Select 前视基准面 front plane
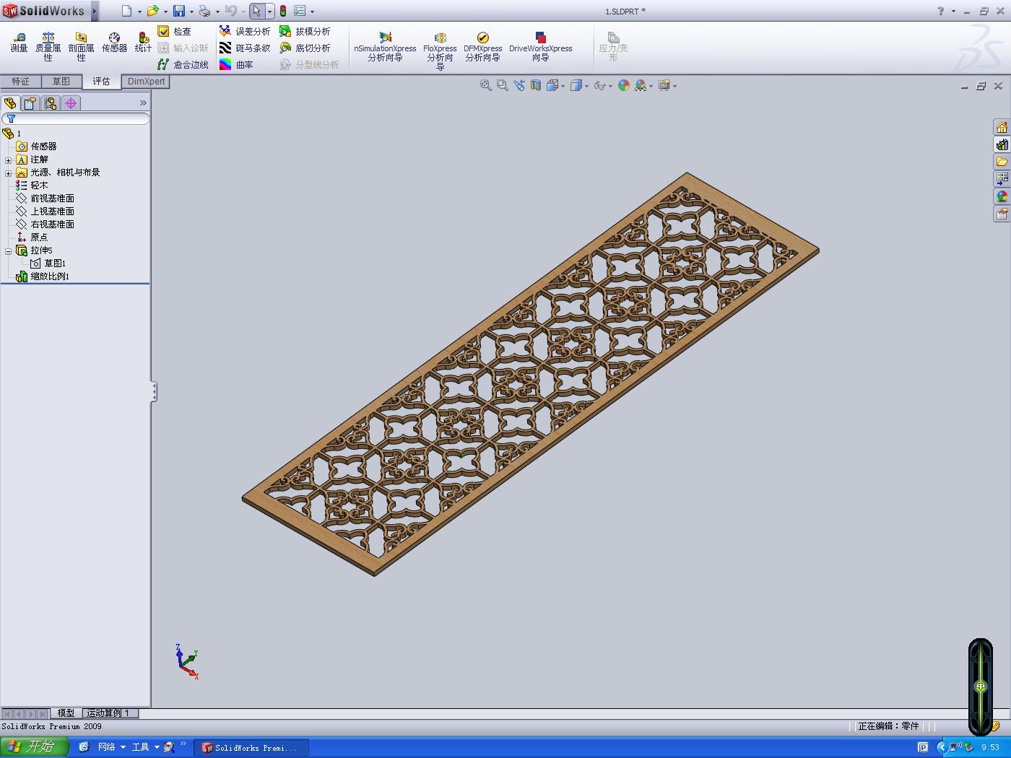This screenshot has width=1011, height=758. pos(45,199)
